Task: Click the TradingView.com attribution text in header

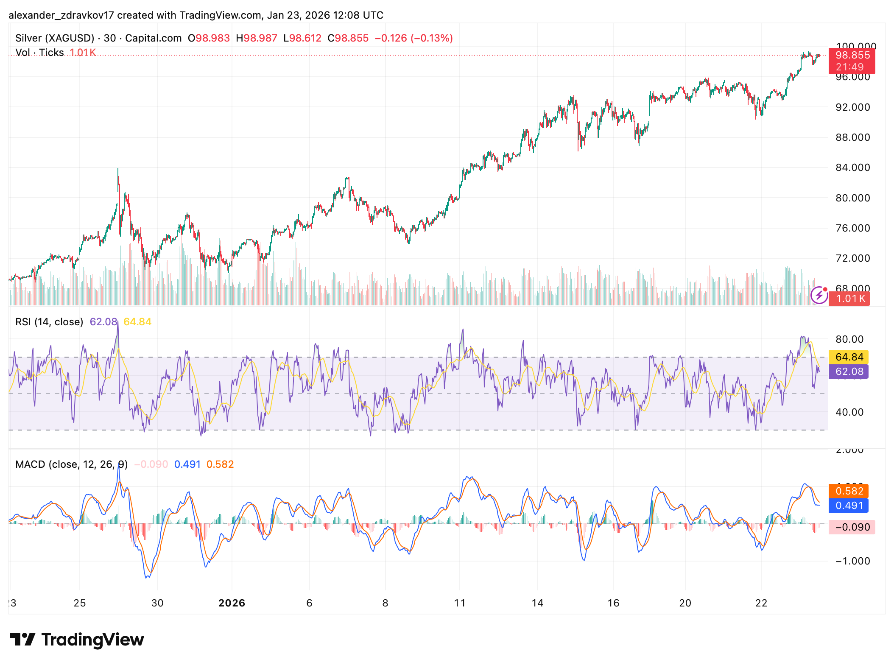Action: [x=220, y=15]
